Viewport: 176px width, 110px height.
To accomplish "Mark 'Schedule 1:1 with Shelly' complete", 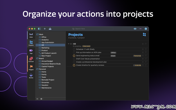I will [74, 49].
